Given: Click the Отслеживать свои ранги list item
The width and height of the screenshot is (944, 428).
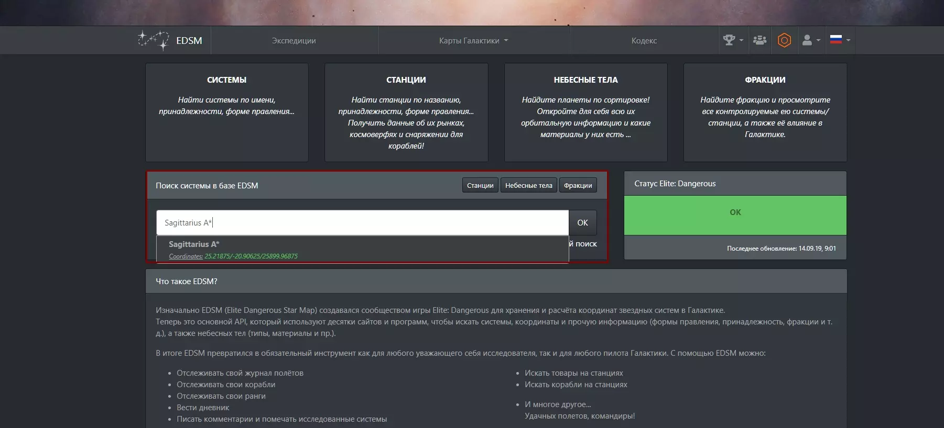Looking at the screenshot, I should pyautogui.click(x=221, y=396).
